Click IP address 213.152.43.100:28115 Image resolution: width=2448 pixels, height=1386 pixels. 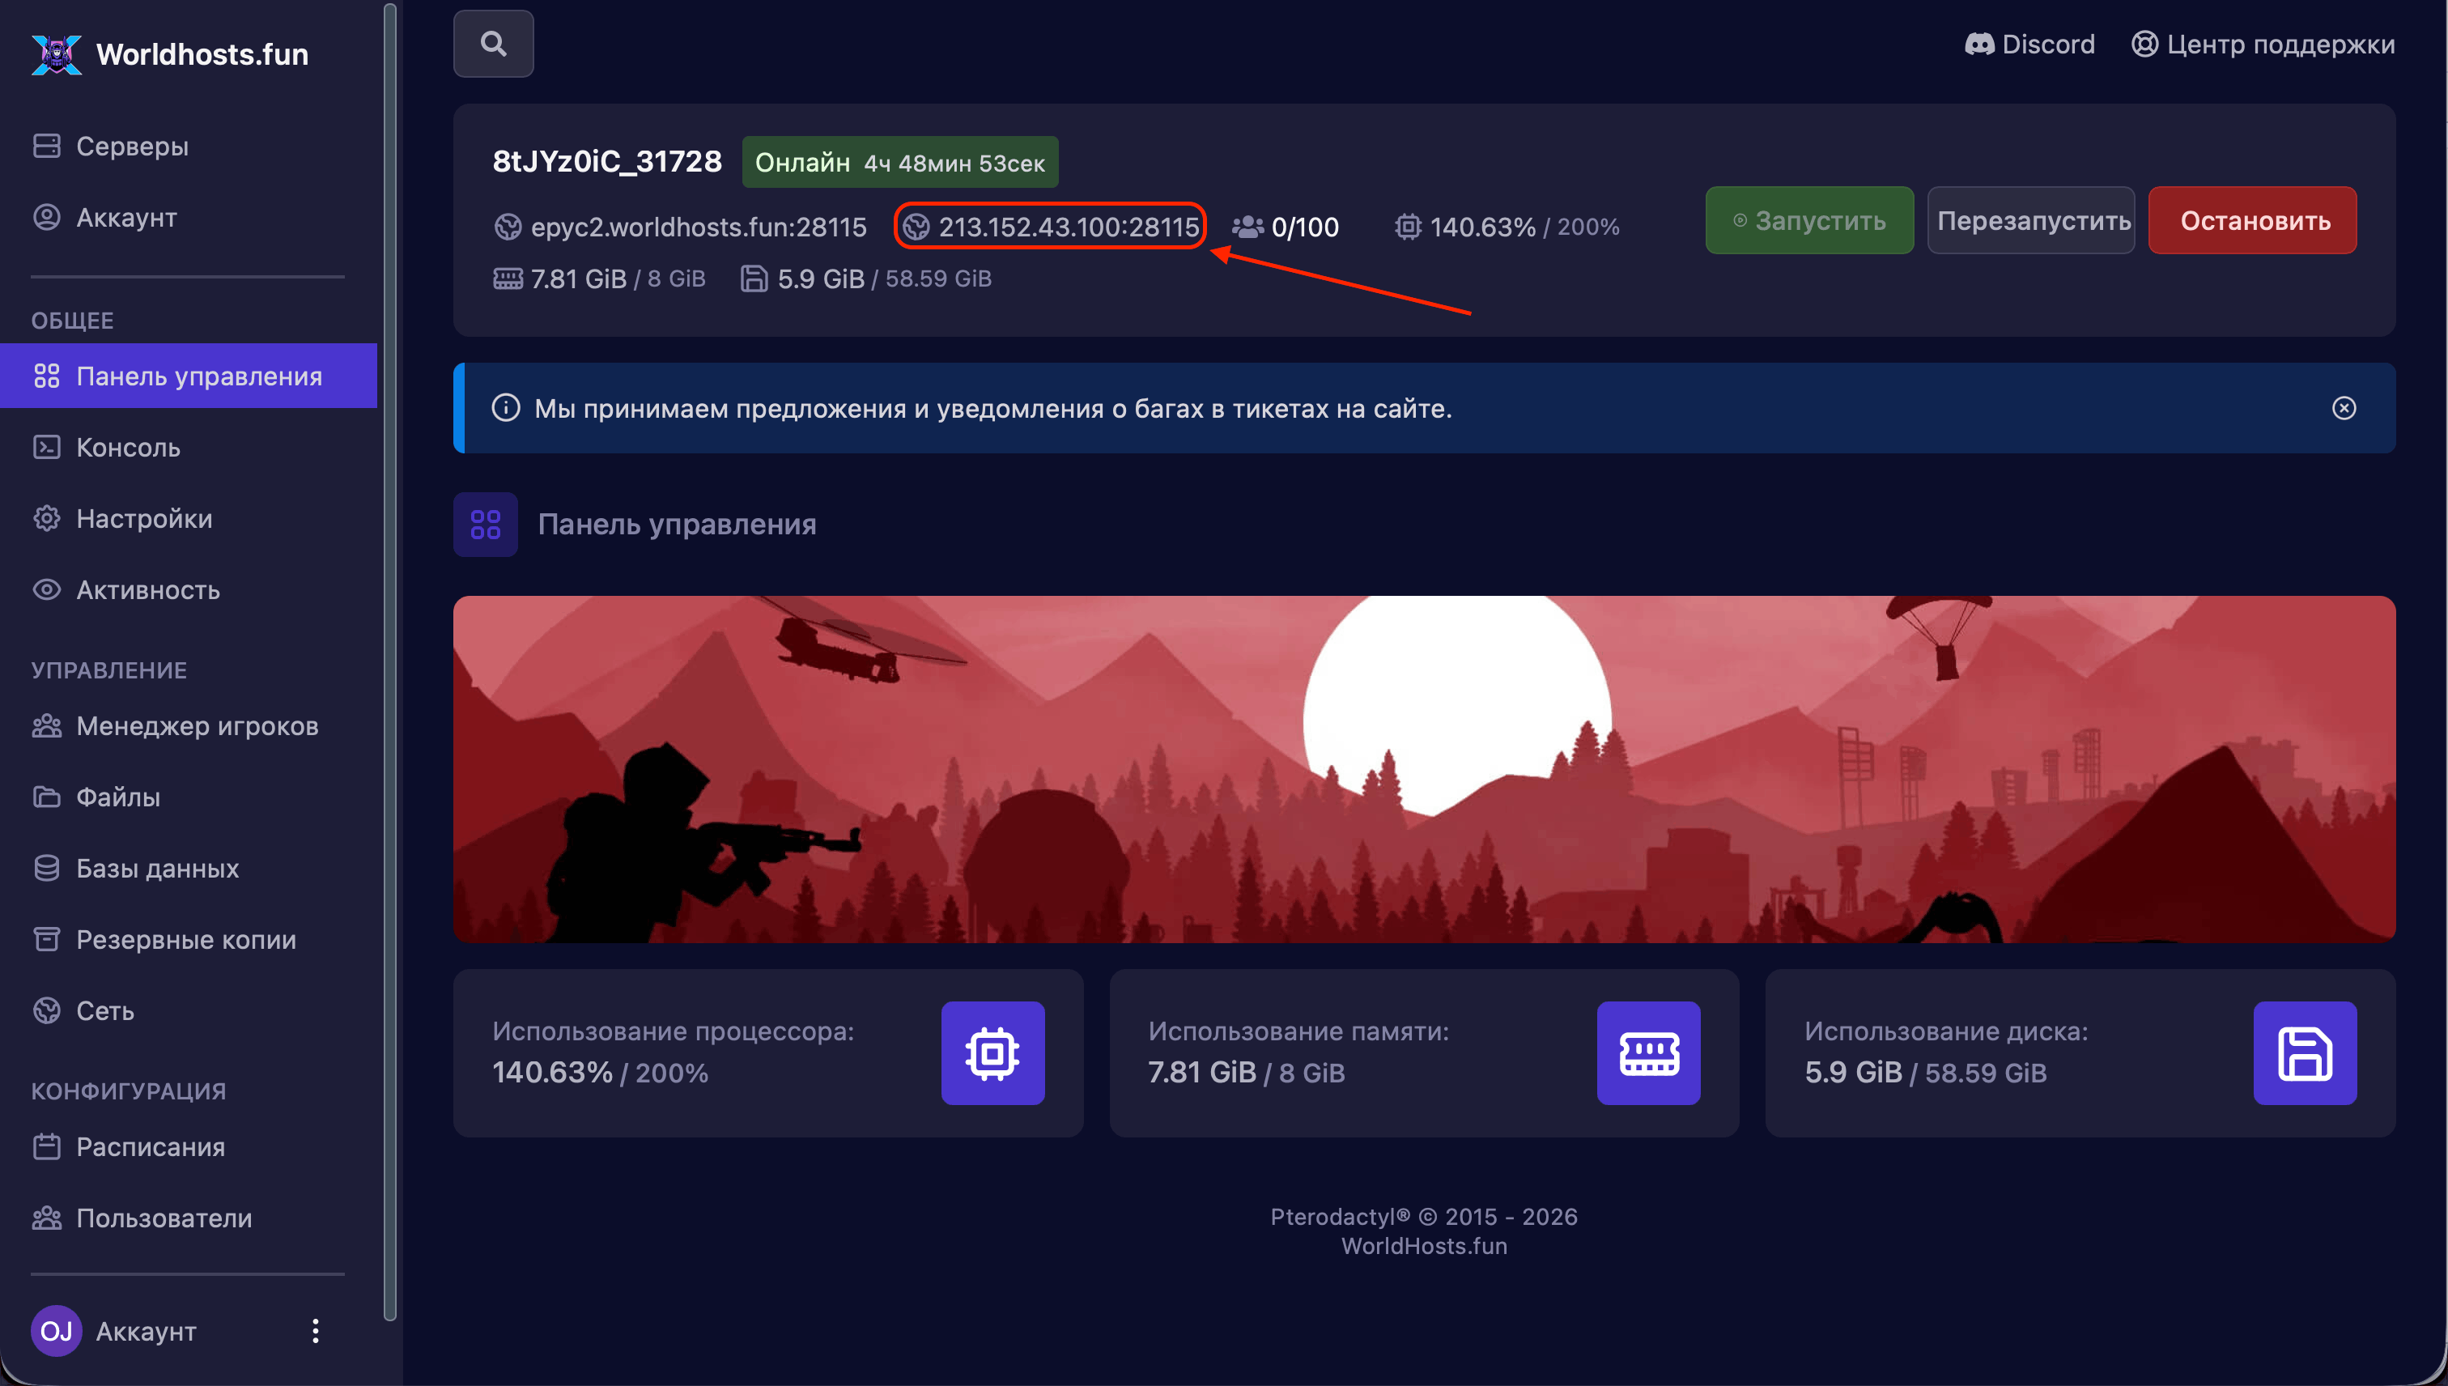[1069, 227]
